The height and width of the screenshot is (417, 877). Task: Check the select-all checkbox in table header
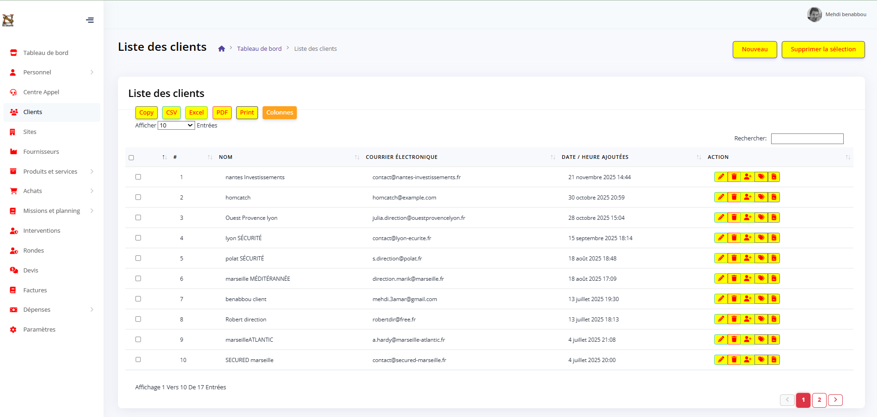[x=131, y=157]
